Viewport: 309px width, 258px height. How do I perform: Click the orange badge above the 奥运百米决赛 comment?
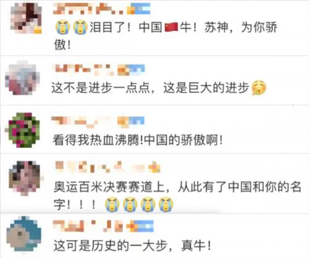tap(154, 167)
